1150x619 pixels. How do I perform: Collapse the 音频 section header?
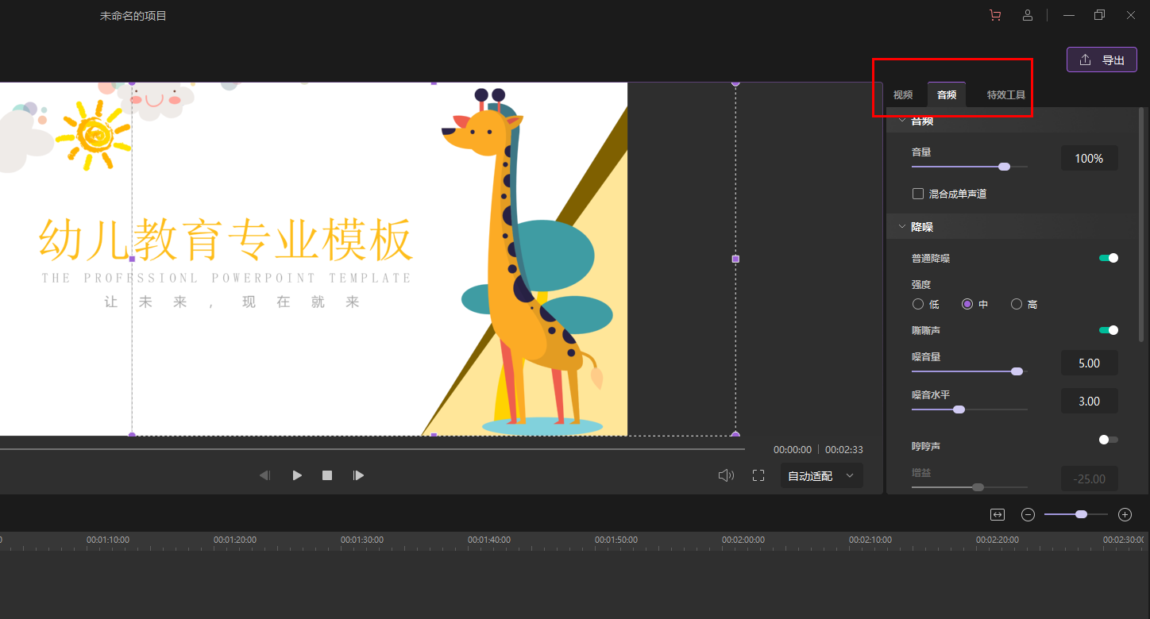902,121
